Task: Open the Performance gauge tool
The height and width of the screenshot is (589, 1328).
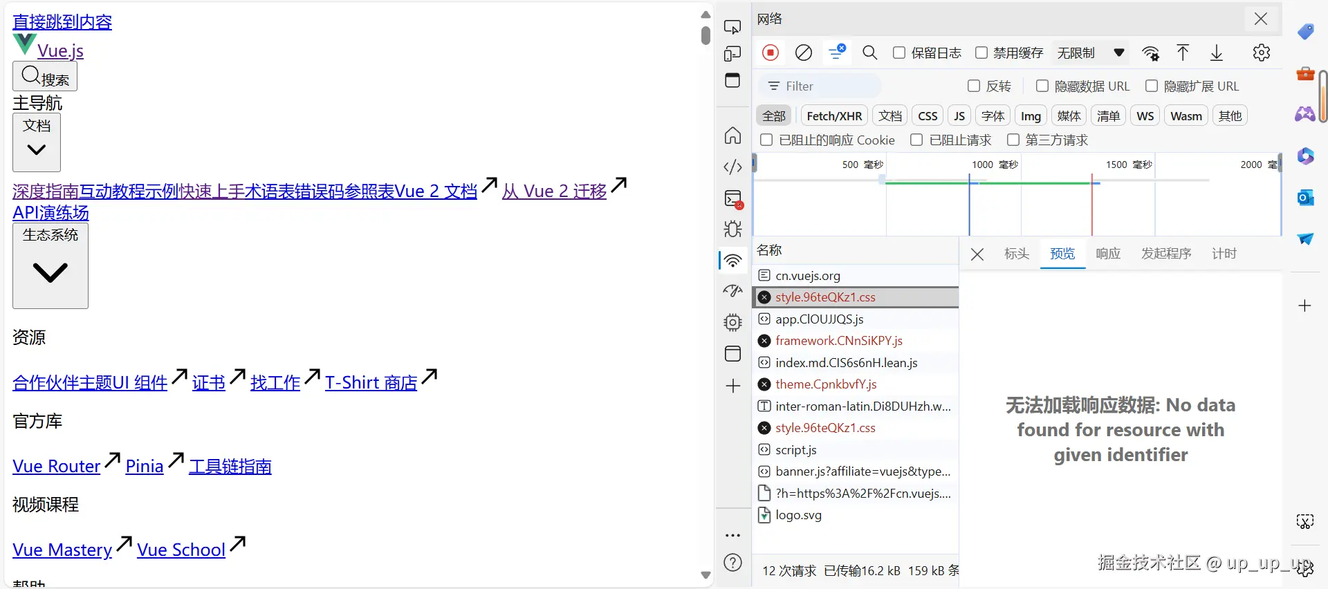Action: coord(732,291)
